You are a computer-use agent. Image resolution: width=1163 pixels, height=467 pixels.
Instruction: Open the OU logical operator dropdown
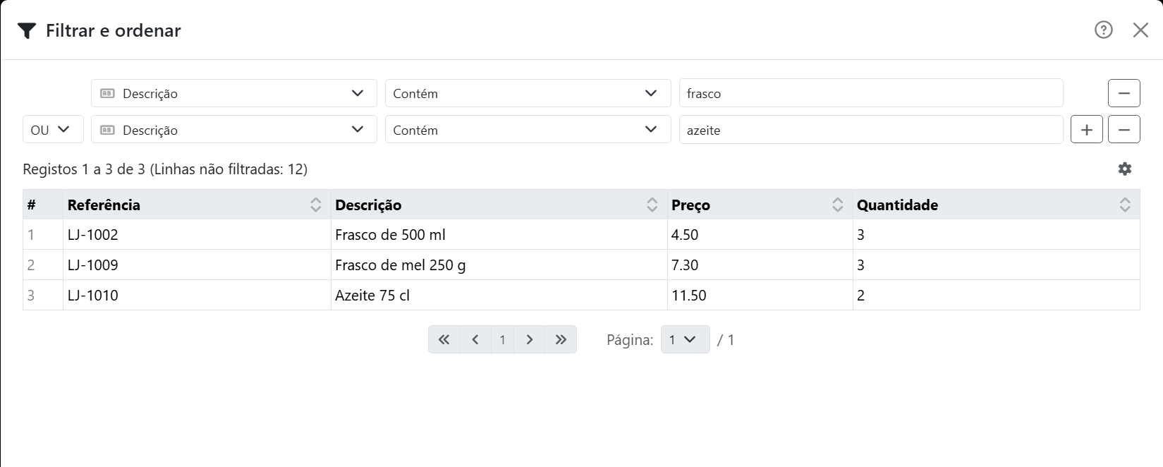coord(53,130)
